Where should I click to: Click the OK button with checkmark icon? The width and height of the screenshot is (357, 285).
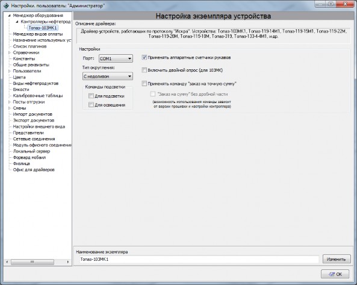tap(335, 274)
